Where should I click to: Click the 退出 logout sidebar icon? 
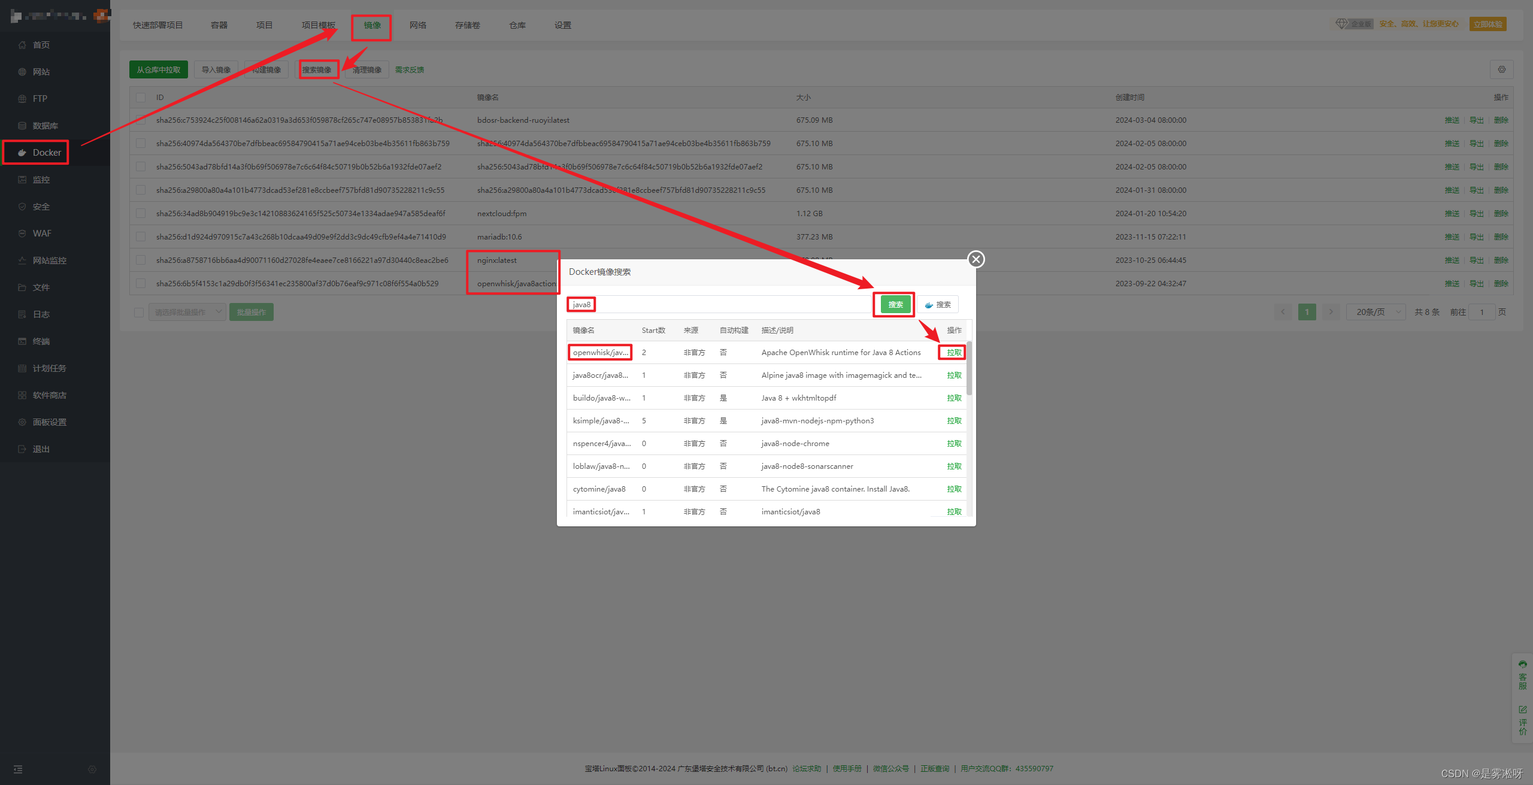[22, 449]
